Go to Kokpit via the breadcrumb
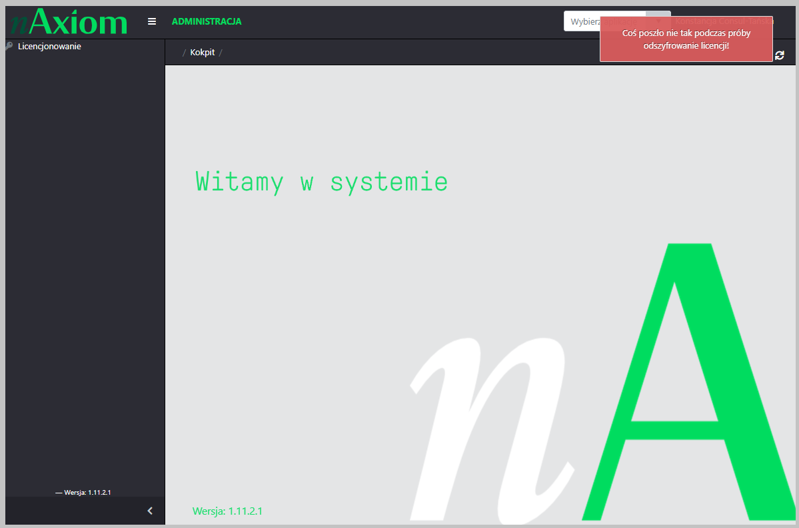799x528 pixels. [x=203, y=53]
